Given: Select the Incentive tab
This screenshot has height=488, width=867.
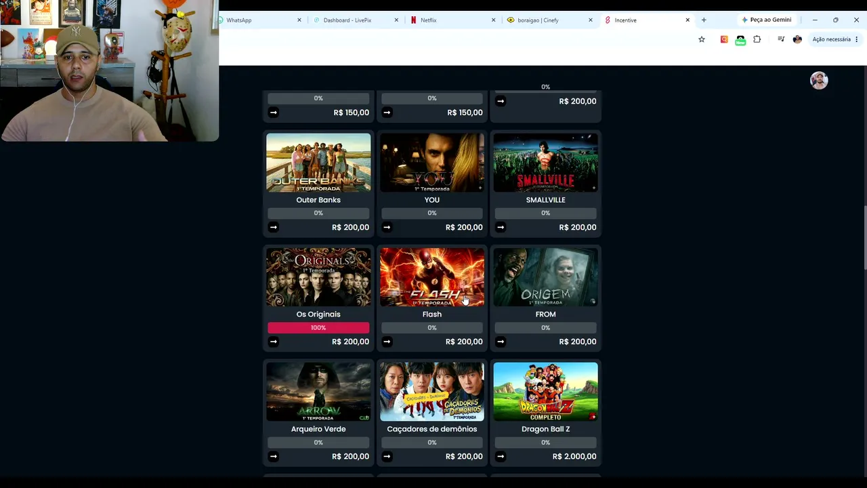Looking at the screenshot, I should (646, 20).
